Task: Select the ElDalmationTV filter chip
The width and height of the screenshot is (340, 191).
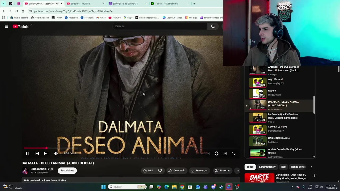Action: pyautogui.click(x=267, y=167)
